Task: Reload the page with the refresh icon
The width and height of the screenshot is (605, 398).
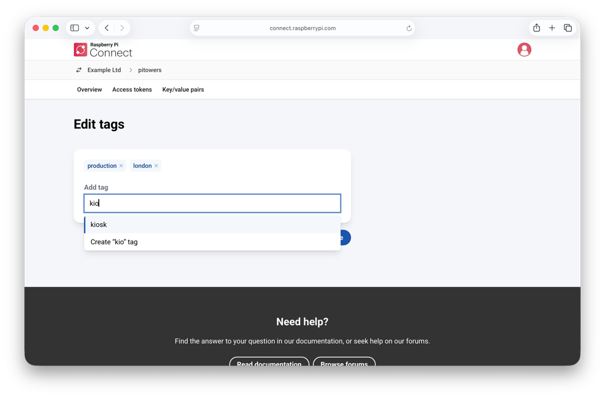Action: (x=408, y=27)
